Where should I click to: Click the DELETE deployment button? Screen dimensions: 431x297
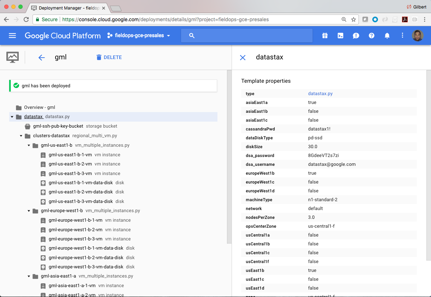[x=109, y=57]
